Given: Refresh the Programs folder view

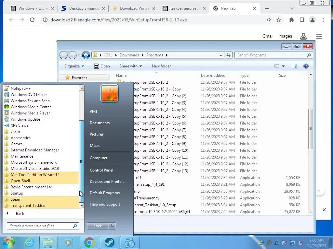Looking at the screenshot, I should [x=228, y=55].
